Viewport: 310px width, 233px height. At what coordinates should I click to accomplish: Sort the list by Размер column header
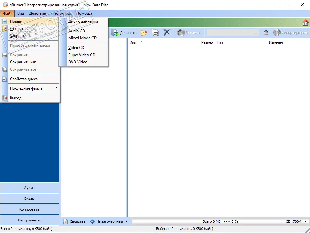[x=207, y=42]
